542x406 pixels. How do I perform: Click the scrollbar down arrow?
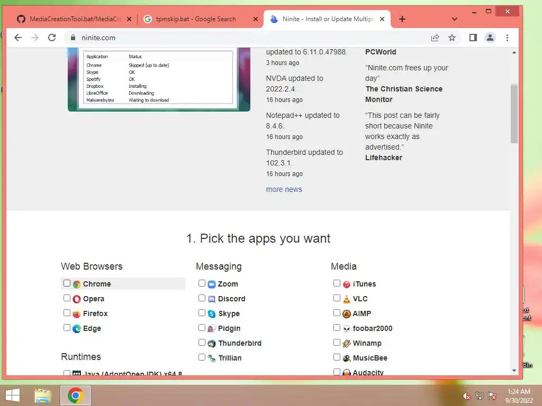point(514,371)
